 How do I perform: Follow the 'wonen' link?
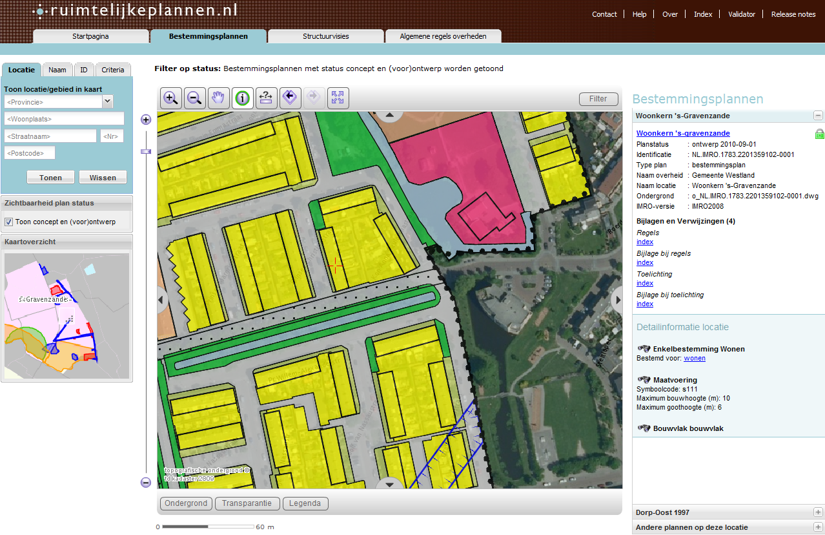[695, 358]
